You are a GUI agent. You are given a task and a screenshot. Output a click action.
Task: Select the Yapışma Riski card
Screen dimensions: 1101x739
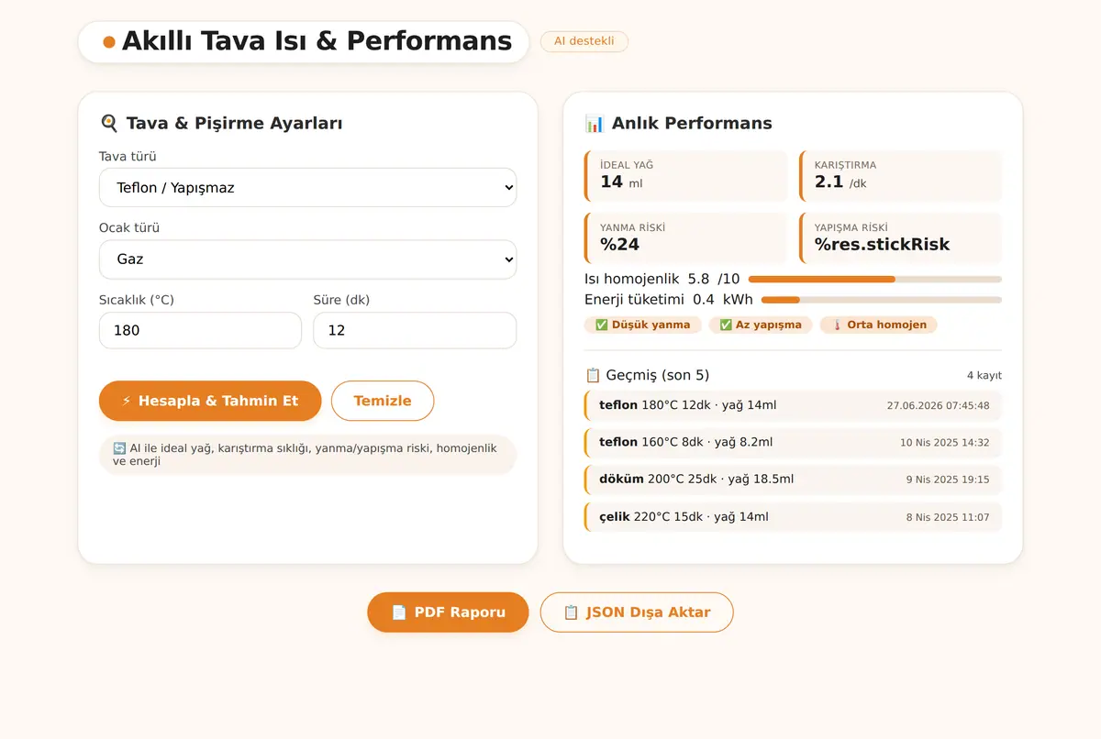[900, 238]
